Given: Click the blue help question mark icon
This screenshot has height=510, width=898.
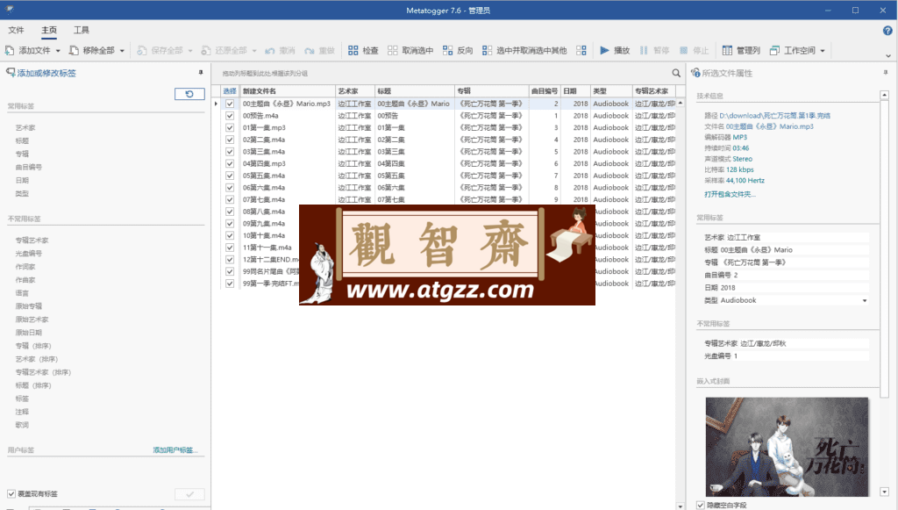Looking at the screenshot, I should pyautogui.click(x=887, y=31).
